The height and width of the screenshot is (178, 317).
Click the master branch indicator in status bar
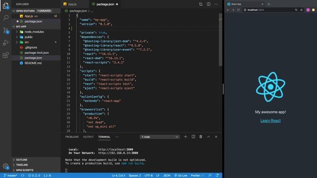10,176
